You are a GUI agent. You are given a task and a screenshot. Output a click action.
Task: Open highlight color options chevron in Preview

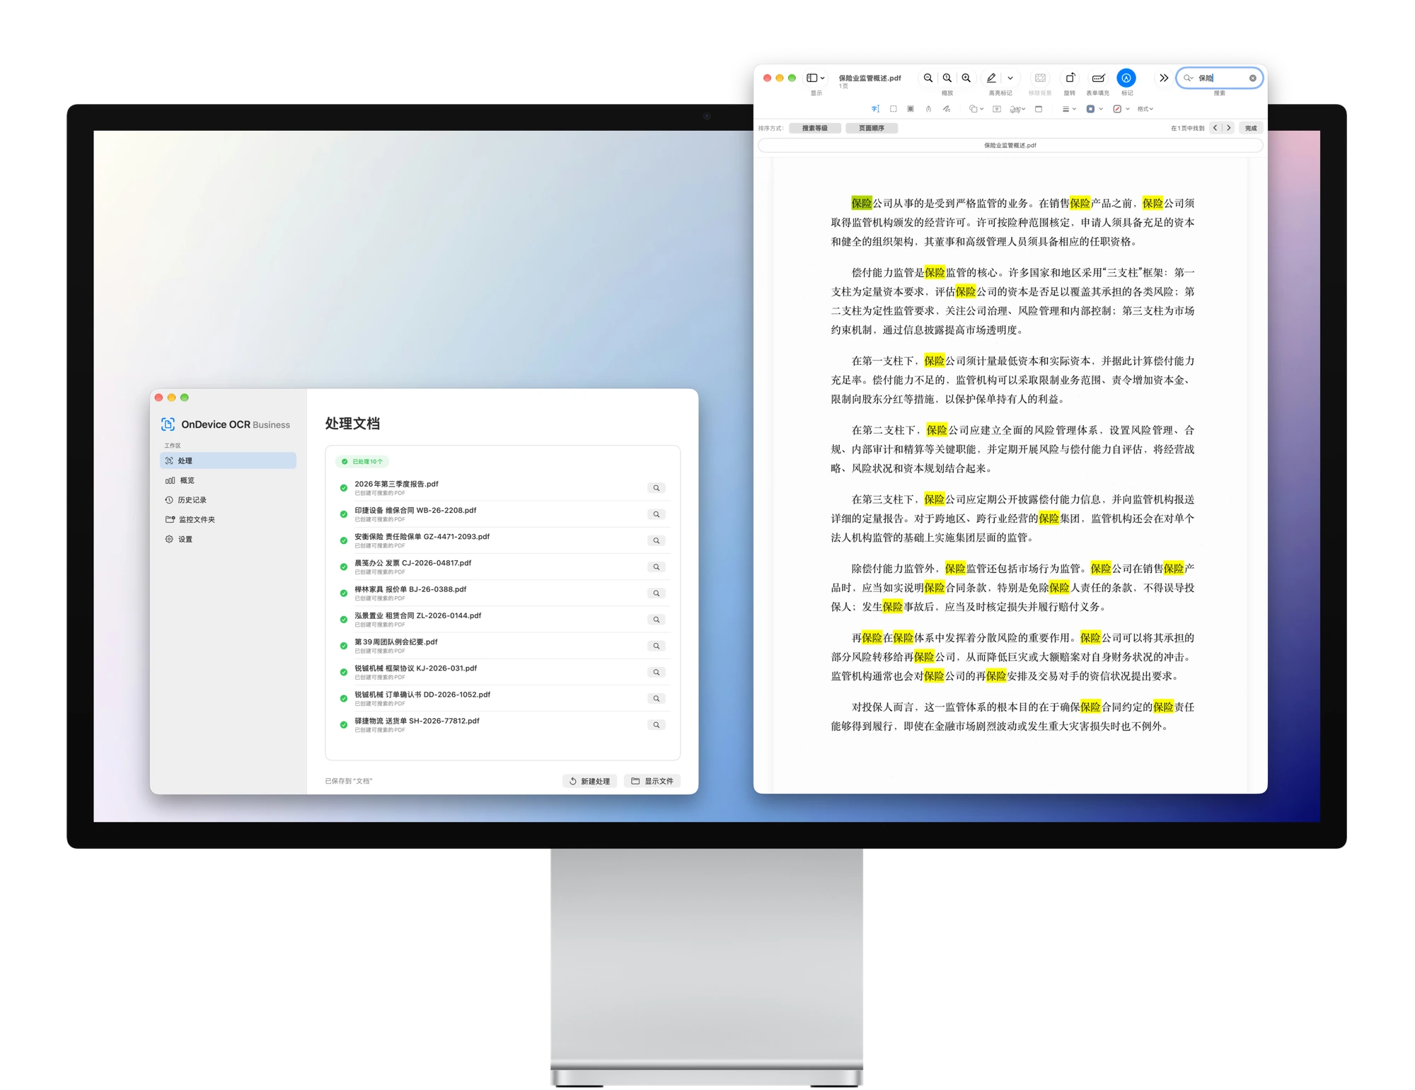coord(1010,78)
